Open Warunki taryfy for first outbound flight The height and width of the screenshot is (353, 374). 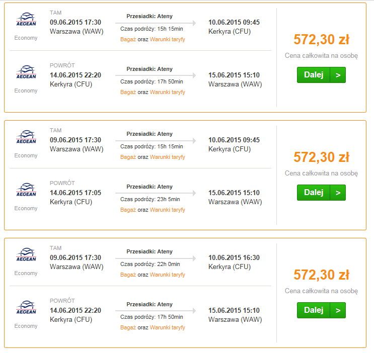point(168,39)
